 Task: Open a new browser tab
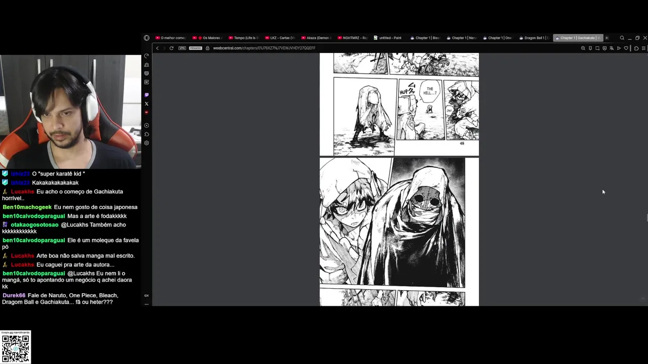click(606, 38)
